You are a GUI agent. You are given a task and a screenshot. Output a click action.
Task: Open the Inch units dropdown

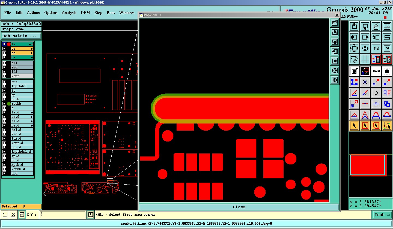[382, 215]
